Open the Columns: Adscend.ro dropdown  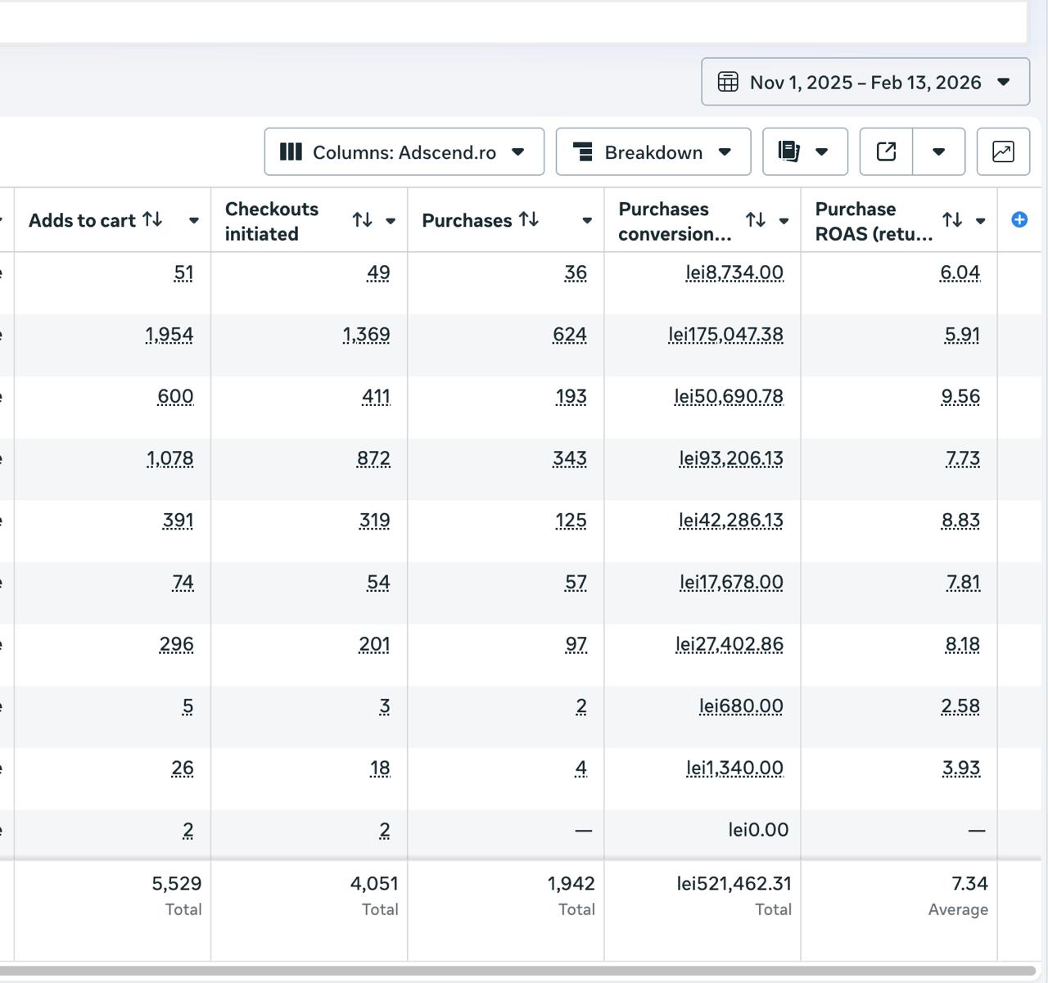pyautogui.click(x=404, y=151)
